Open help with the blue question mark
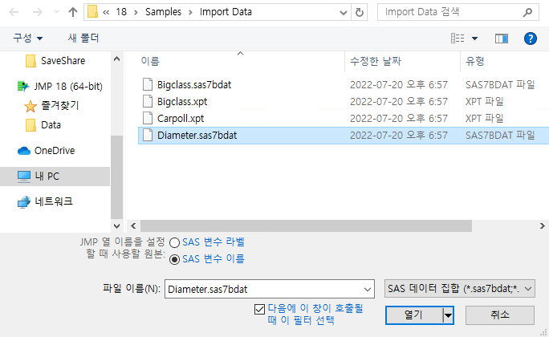The width and height of the screenshot is (549, 337). [x=531, y=39]
